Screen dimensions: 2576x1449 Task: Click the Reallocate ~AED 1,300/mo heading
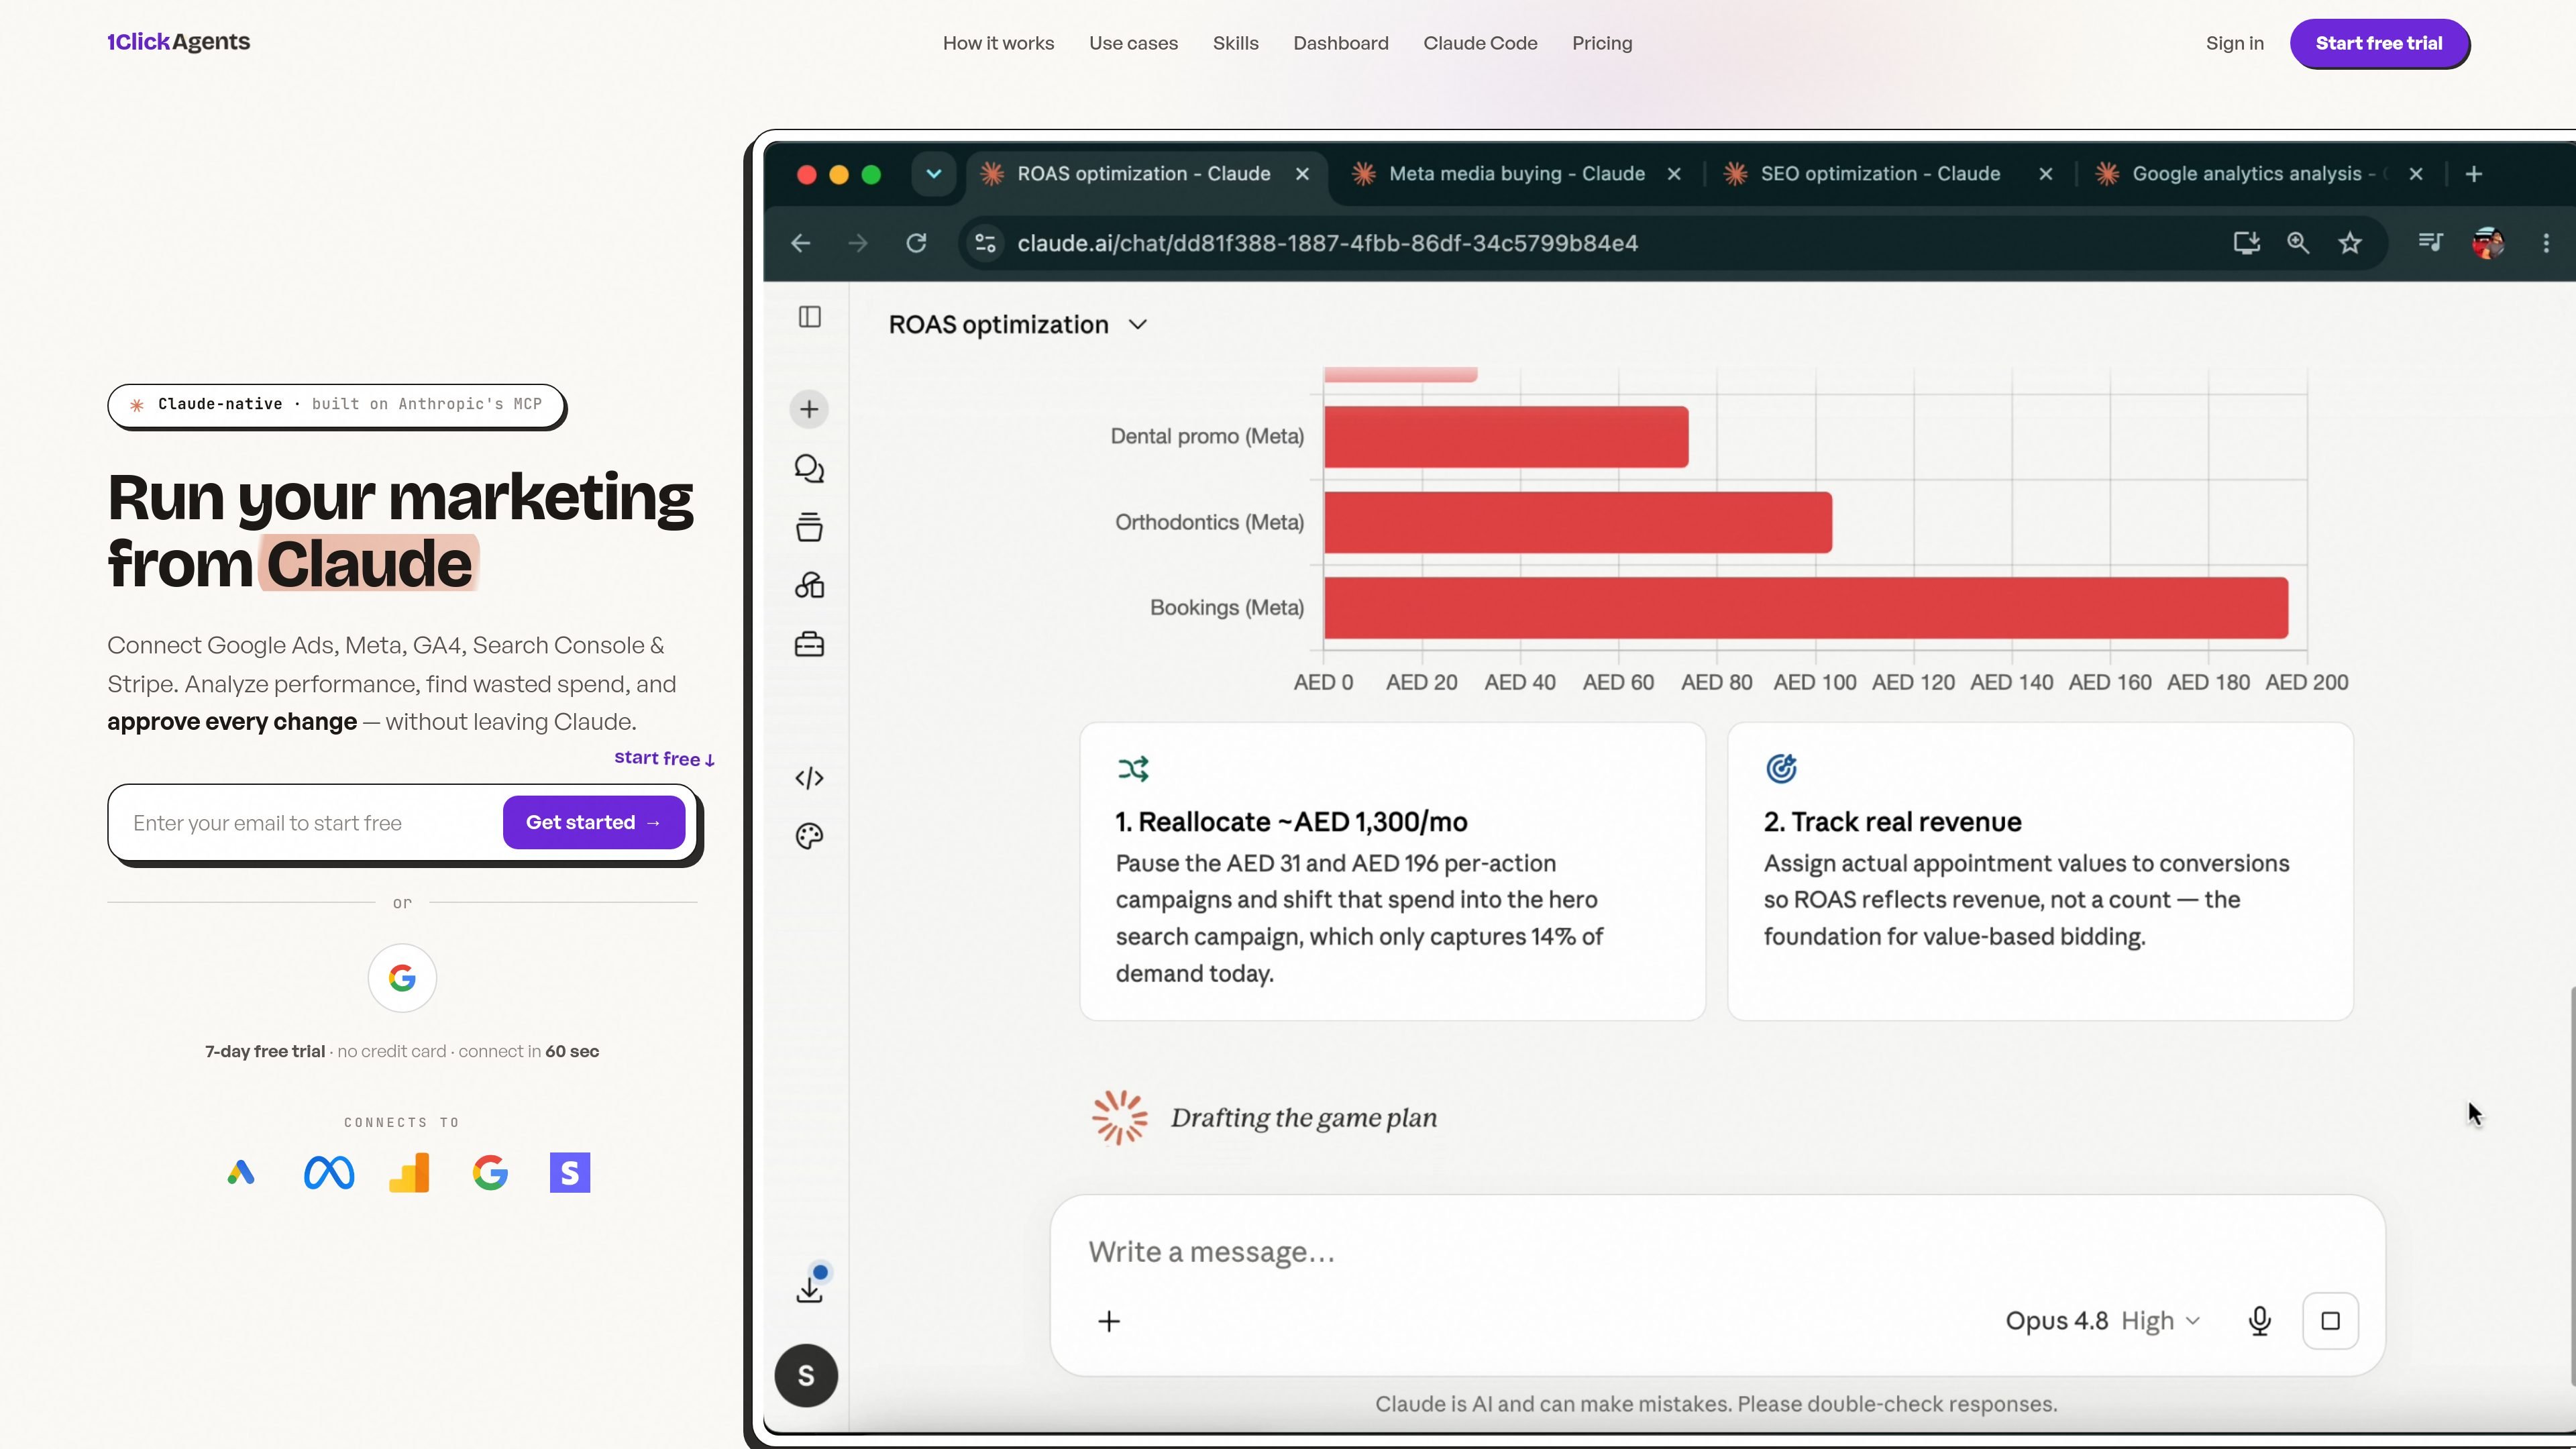coord(1291,822)
